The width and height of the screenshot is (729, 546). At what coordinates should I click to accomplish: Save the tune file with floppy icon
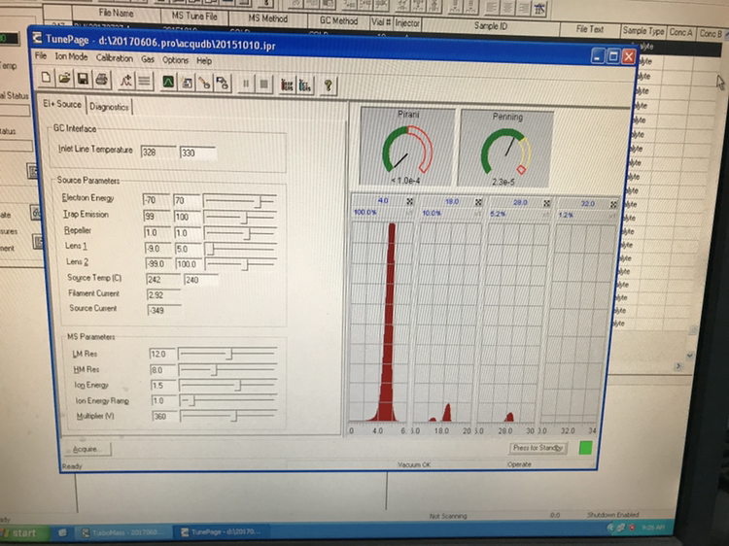pyautogui.click(x=83, y=79)
